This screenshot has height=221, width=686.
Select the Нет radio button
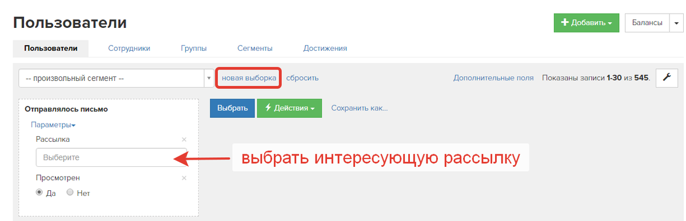(x=70, y=193)
